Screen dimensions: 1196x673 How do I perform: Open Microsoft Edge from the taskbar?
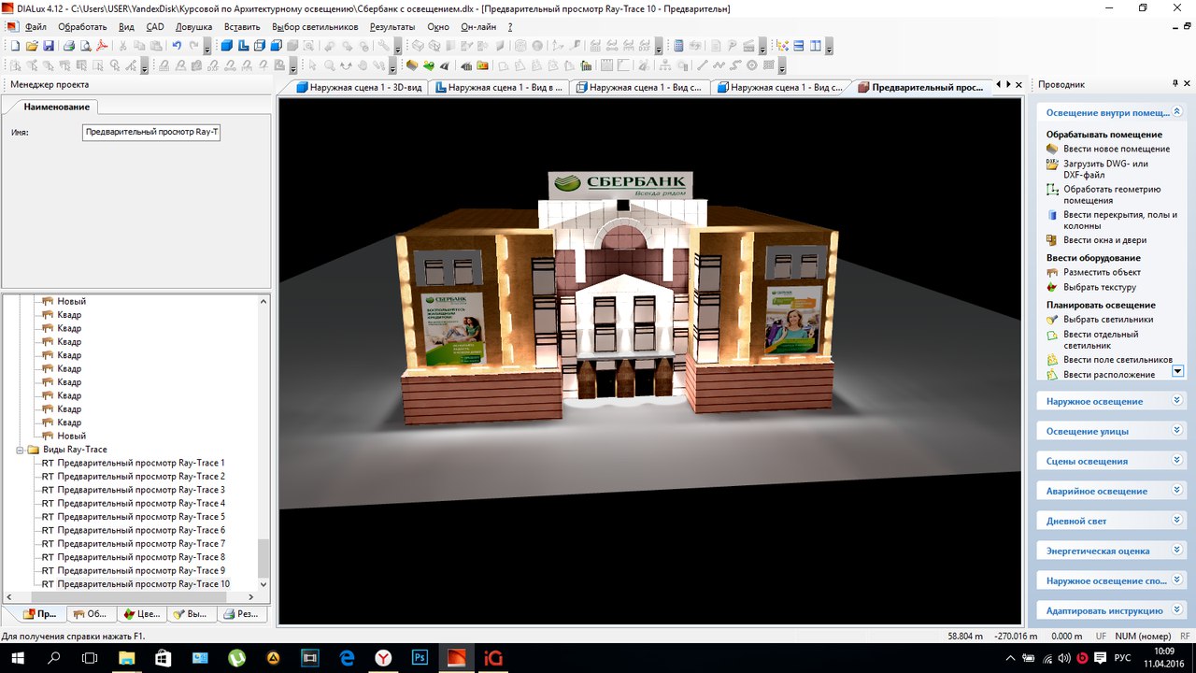[347, 658]
